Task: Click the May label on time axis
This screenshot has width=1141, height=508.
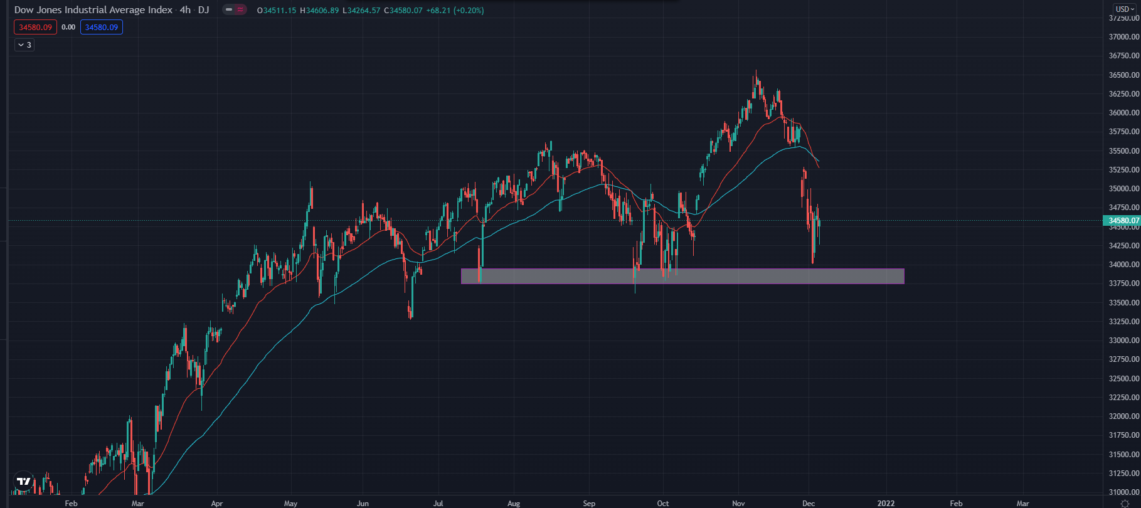Action: click(290, 503)
